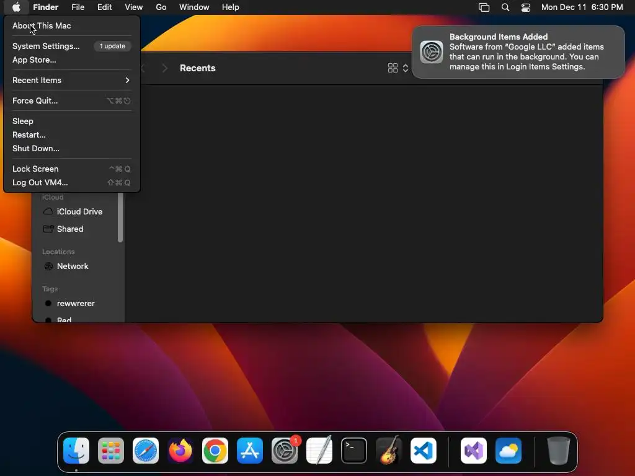This screenshot has height=476, width=635.
Task: Launch Safari from the Dock
Action: click(x=146, y=451)
